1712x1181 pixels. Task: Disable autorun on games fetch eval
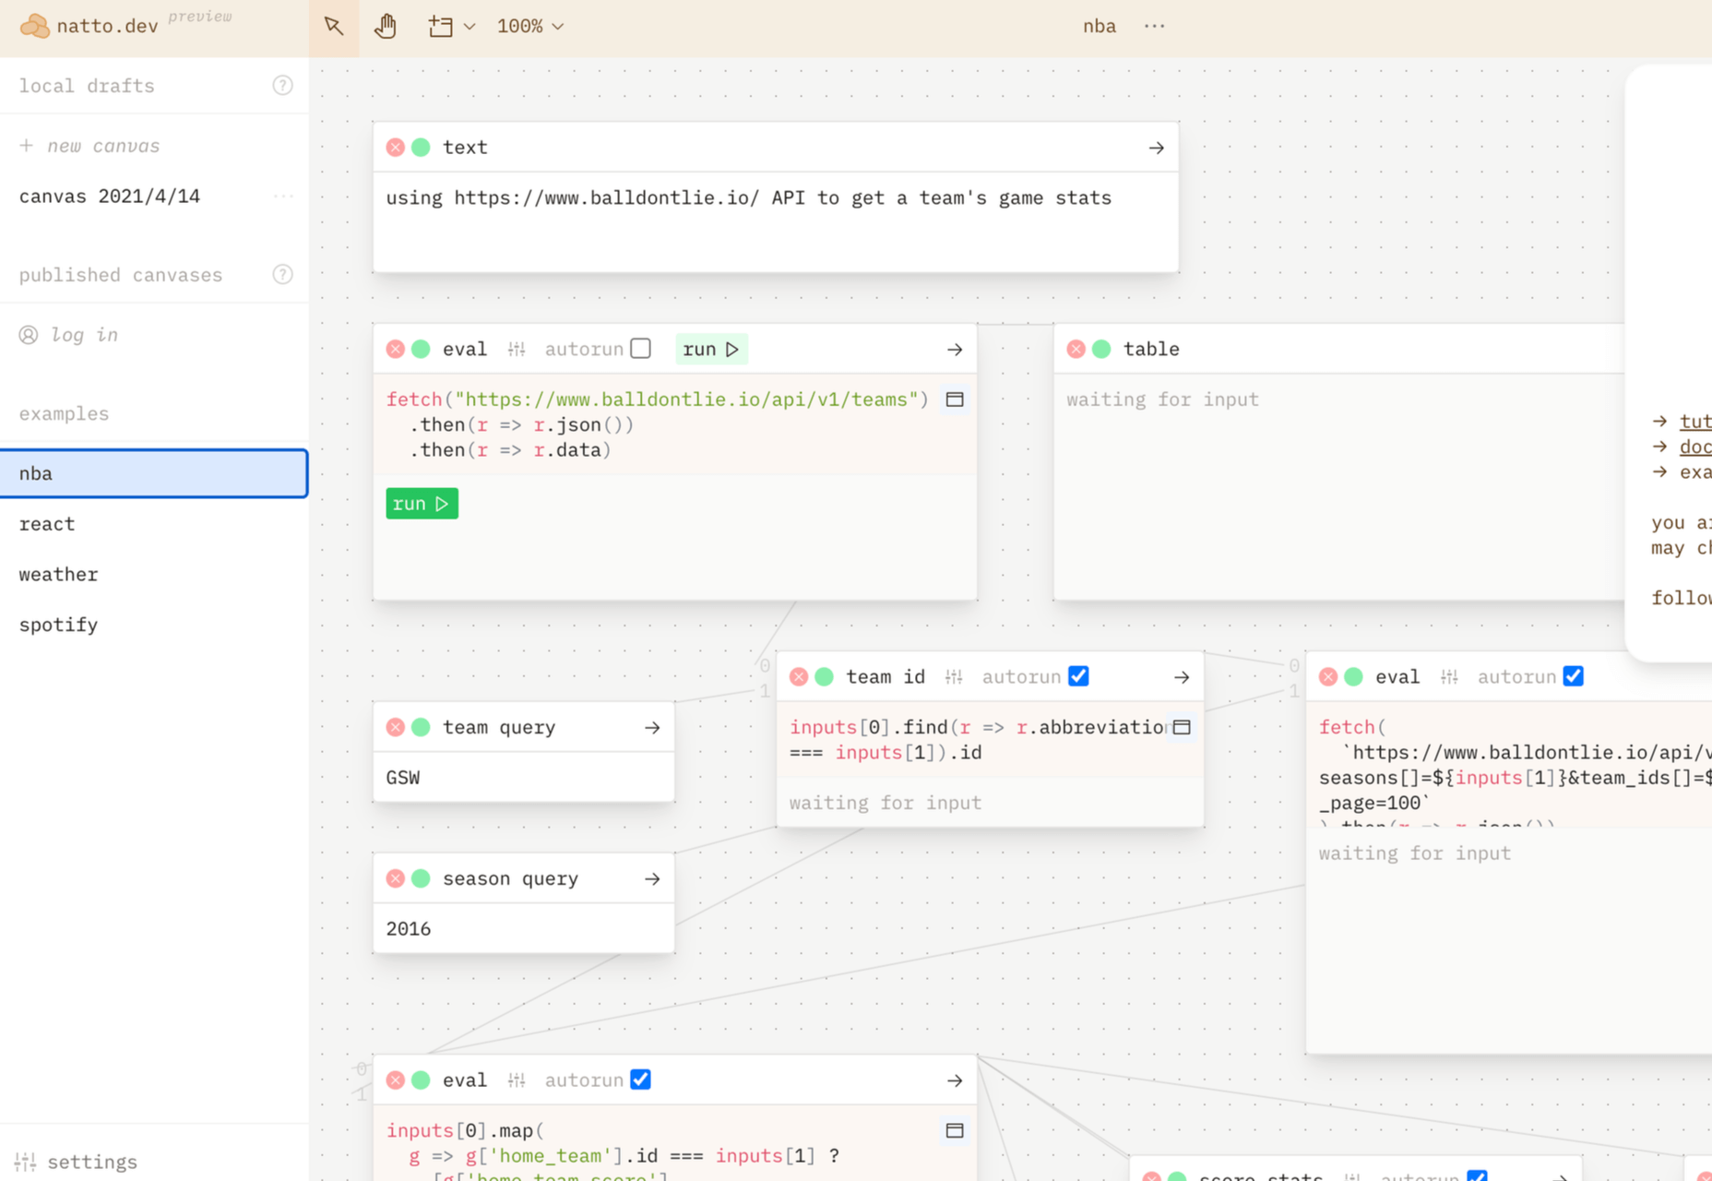click(1574, 676)
